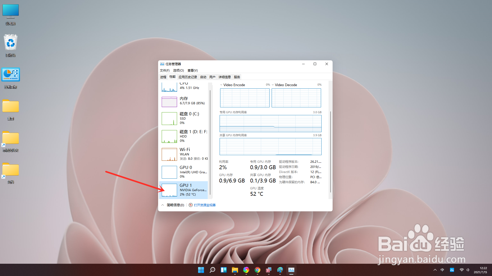492x276 pixels.
Task: Select the Wi-Fi WLAN entry
Action: [x=183, y=154]
